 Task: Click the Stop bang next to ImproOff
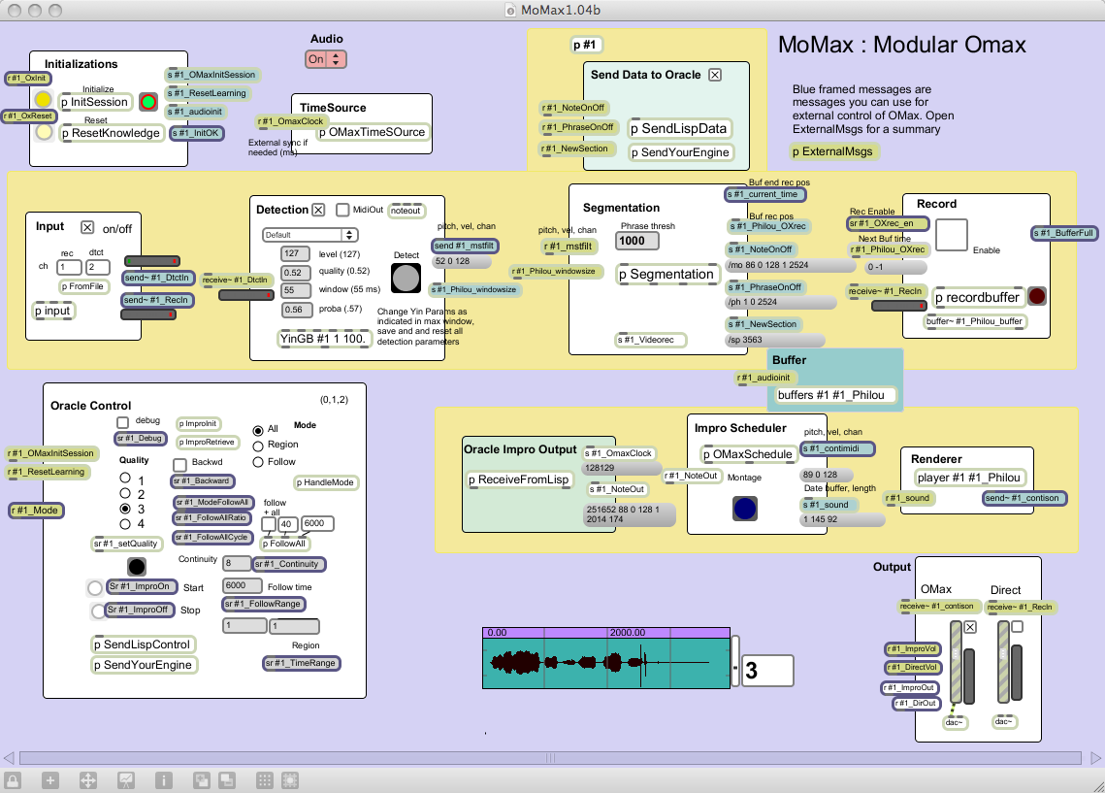click(x=98, y=611)
